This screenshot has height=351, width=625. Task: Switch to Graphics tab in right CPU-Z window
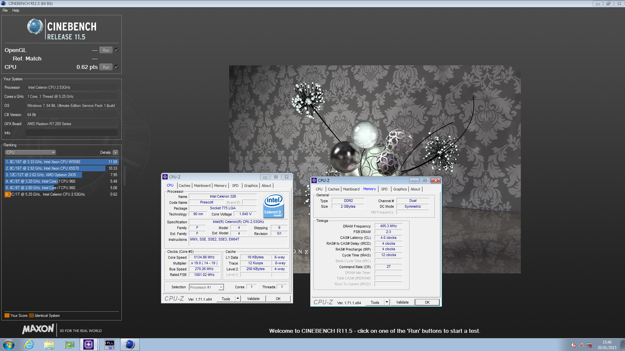tap(400, 189)
